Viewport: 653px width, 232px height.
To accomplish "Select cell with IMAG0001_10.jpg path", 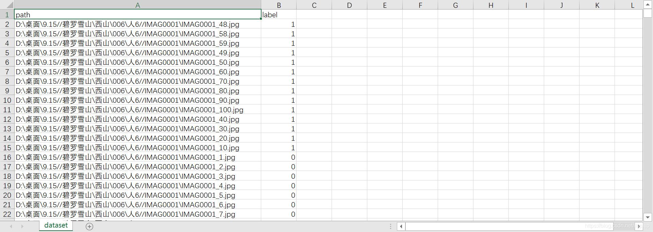I will [x=138, y=148].
